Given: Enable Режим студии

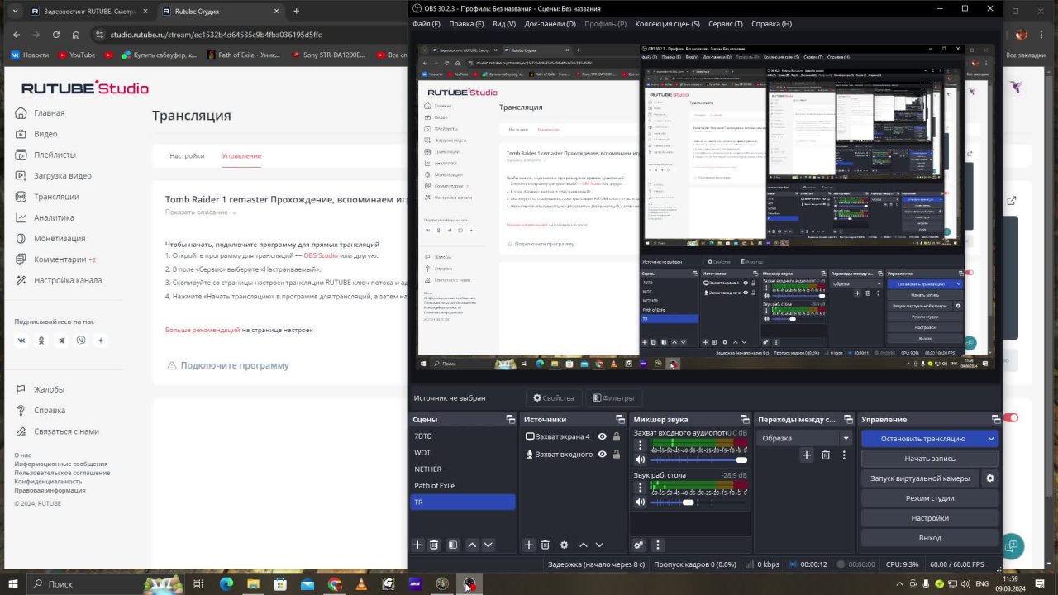Looking at the screenshot, I should 930,498.
